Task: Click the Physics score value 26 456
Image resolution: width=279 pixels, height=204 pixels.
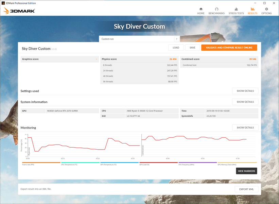Action: coord(173,59)
